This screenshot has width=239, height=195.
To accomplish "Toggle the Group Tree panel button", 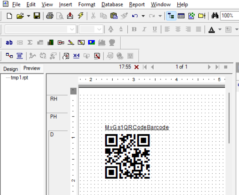I will click(x=171, y=16).
